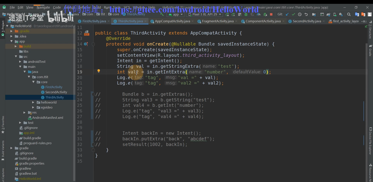373x182 pixels.
Task: Expand the androidTest folder
Action: pyautogui.click(x=20, y=62)
